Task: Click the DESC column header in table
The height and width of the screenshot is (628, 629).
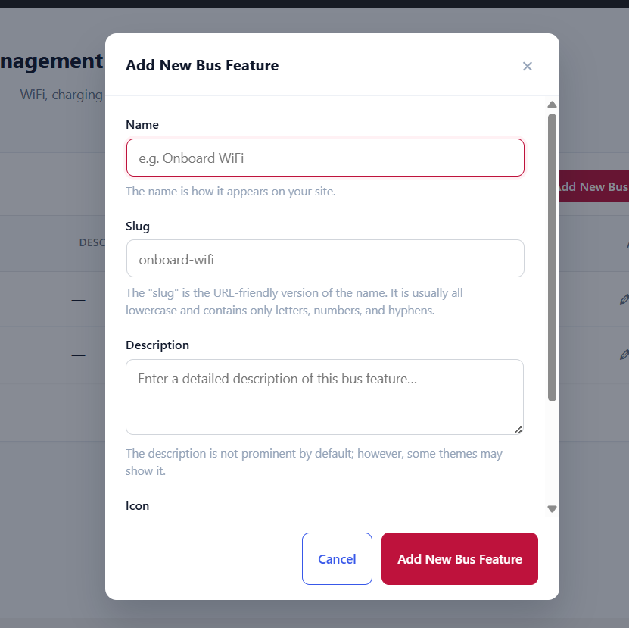Action: tap(92, 242)
